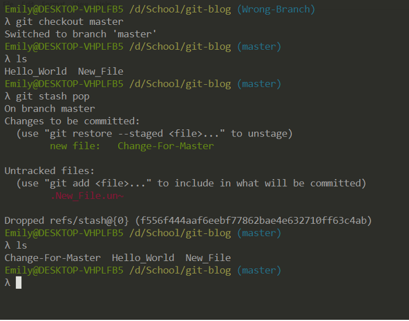The image size is (409, 321).
Task: Click the 'On branch master' line
Action: tap(49, 109)
